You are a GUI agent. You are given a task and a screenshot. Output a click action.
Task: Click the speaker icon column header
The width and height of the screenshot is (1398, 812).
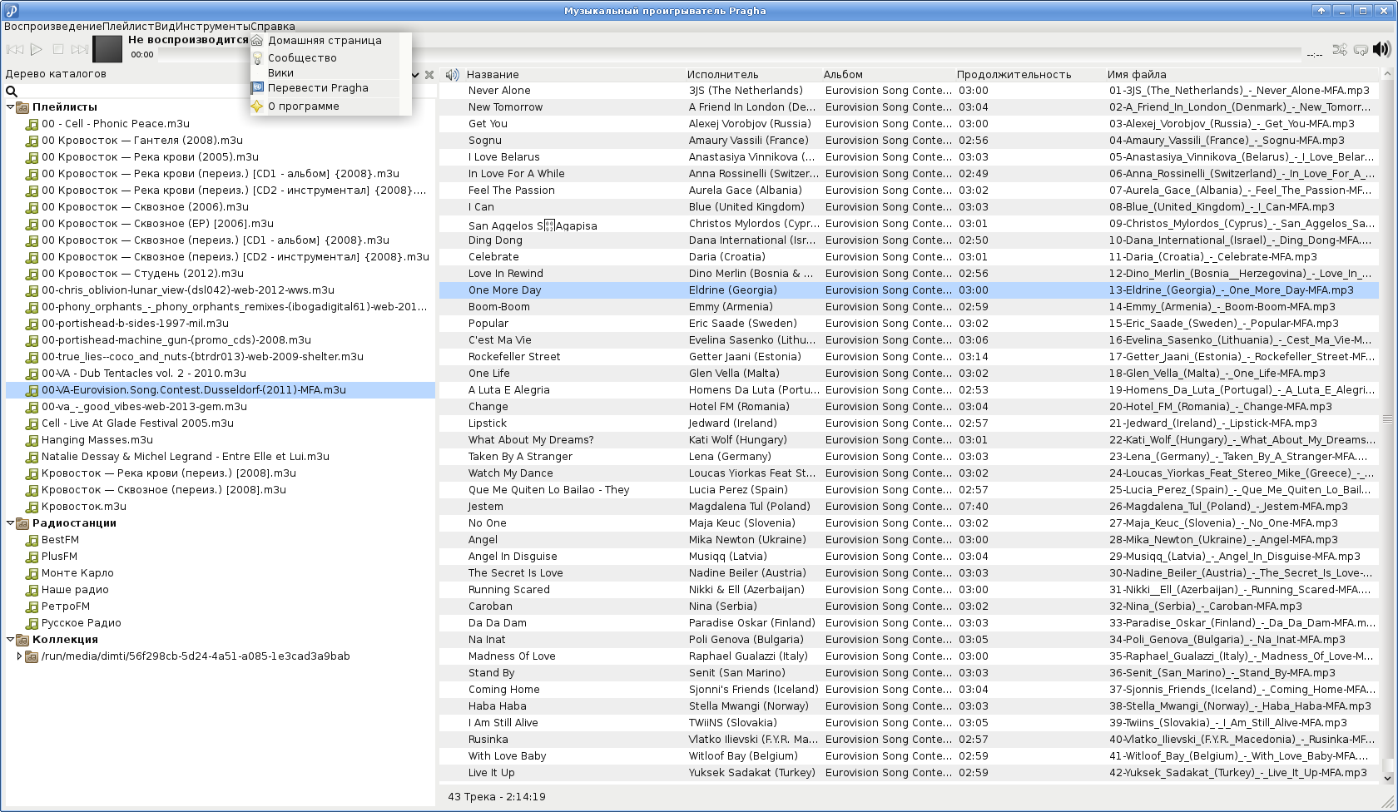(x=452, y=75)
